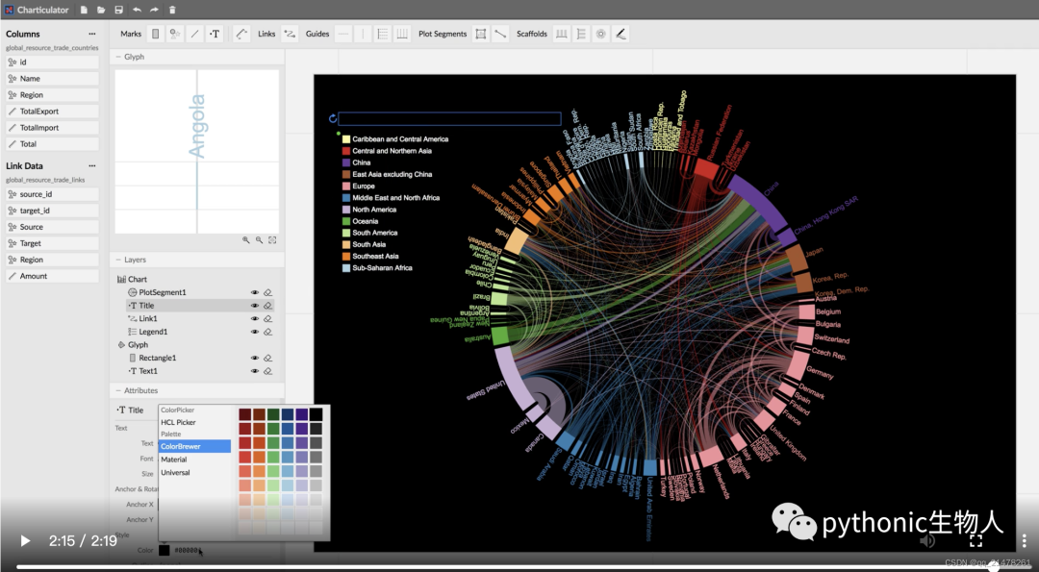Create a new chart file

click(84, 10)
